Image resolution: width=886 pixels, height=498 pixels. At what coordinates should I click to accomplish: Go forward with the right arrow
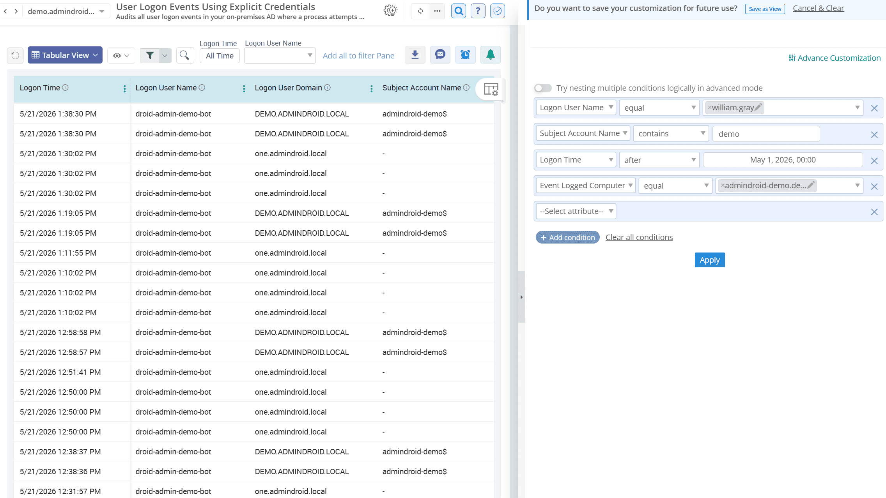click(x=16, y=11)
